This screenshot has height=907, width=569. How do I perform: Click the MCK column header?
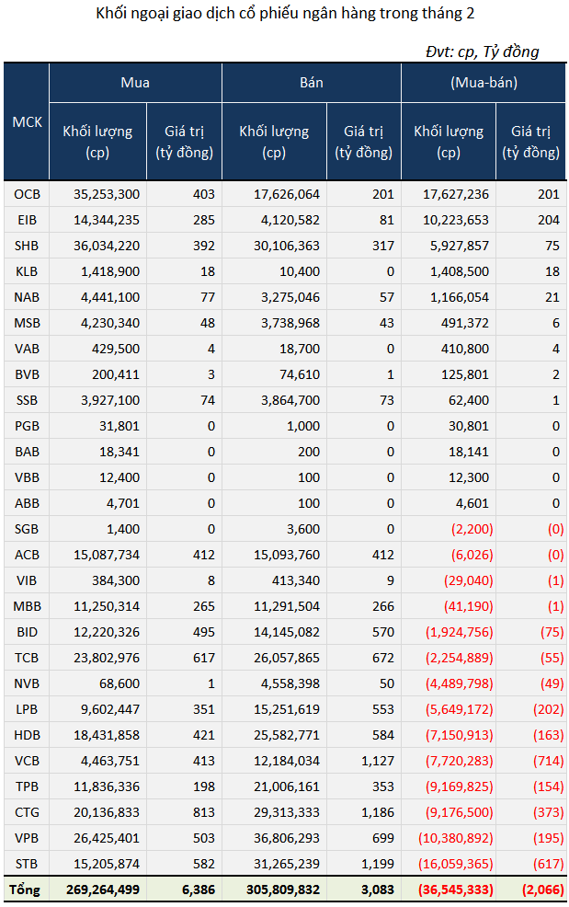pos(27,122)
